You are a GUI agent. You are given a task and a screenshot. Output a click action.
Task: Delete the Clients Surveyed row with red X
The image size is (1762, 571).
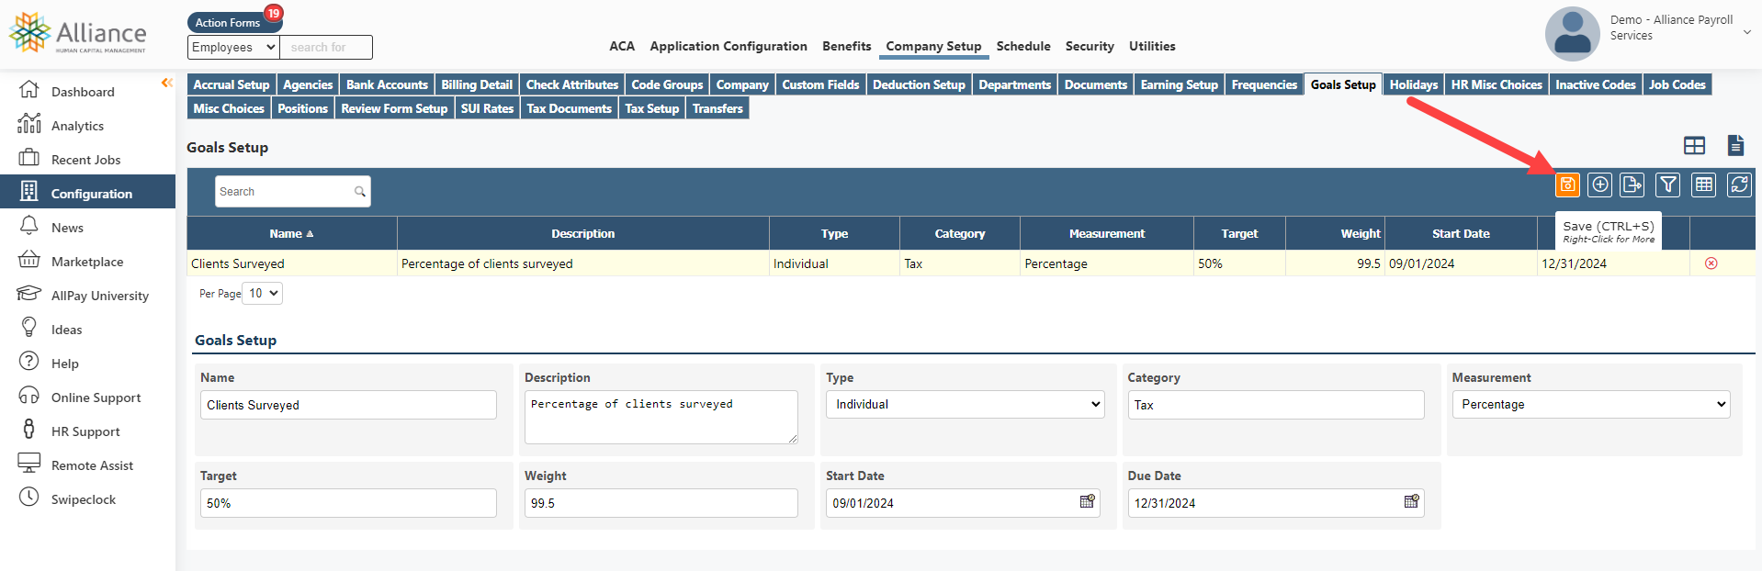point(1711,263)
